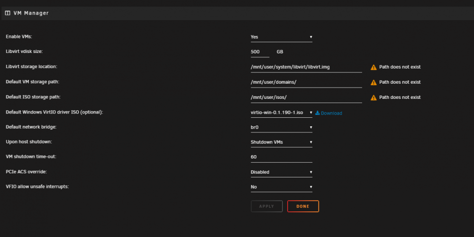This screenshot has width=474, height=237.
Task: Click the Download link text
Action: tap(331, 113)
